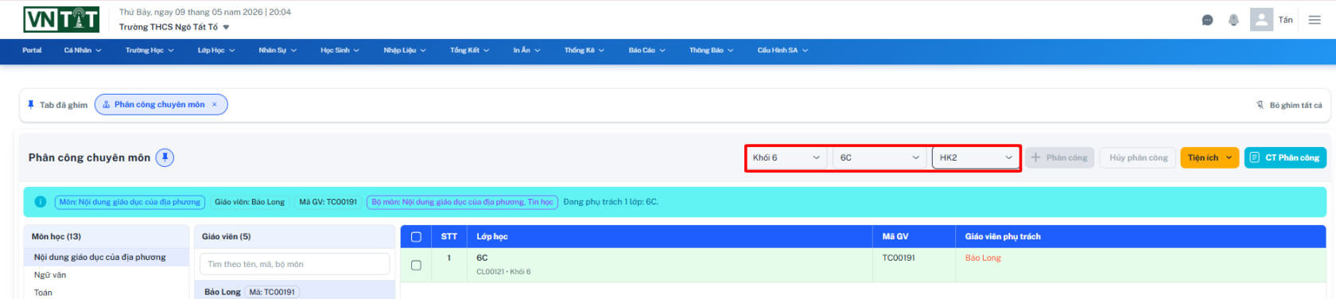This screenshot has height=299, width=1336.
Task: Open CT Phân công button
Action: 1285,157
